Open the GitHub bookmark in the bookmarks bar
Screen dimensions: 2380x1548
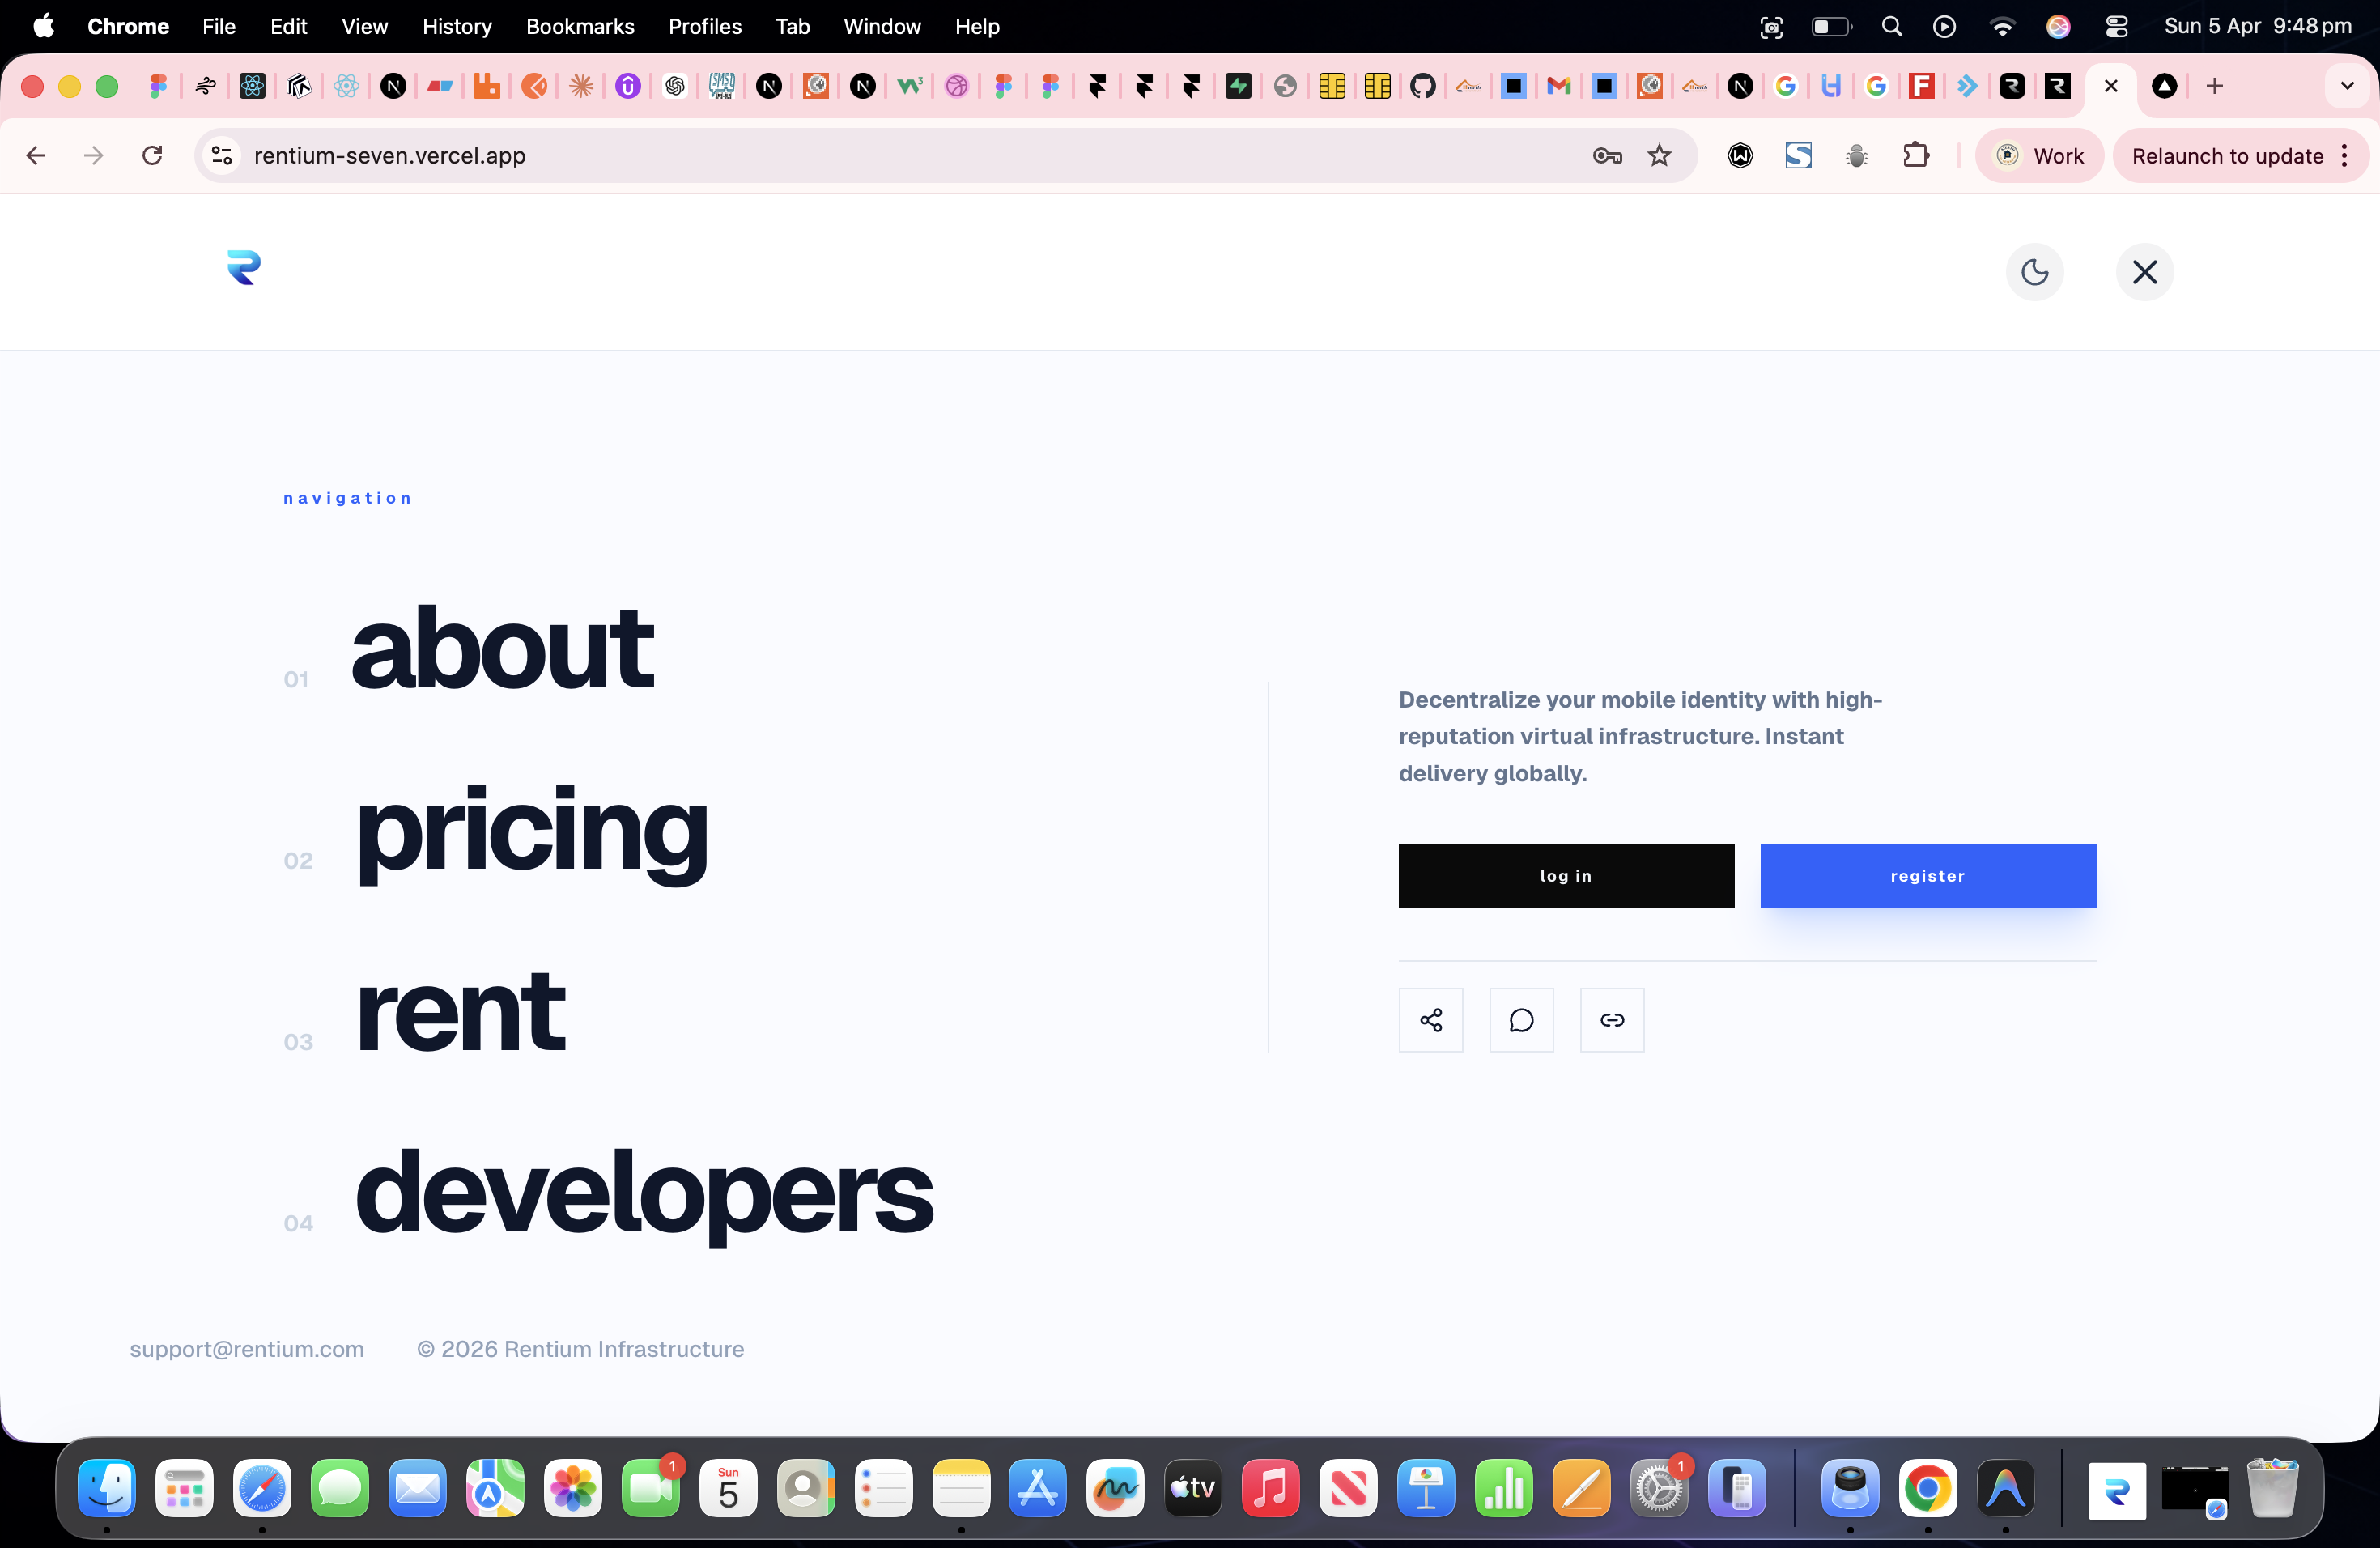click(1423, 86)
